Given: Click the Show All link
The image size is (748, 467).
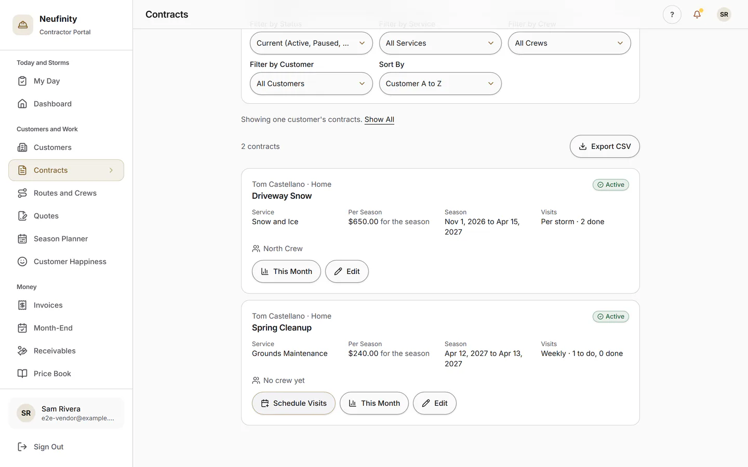Looking at the screenshot, I should click(x=379, y=119).
